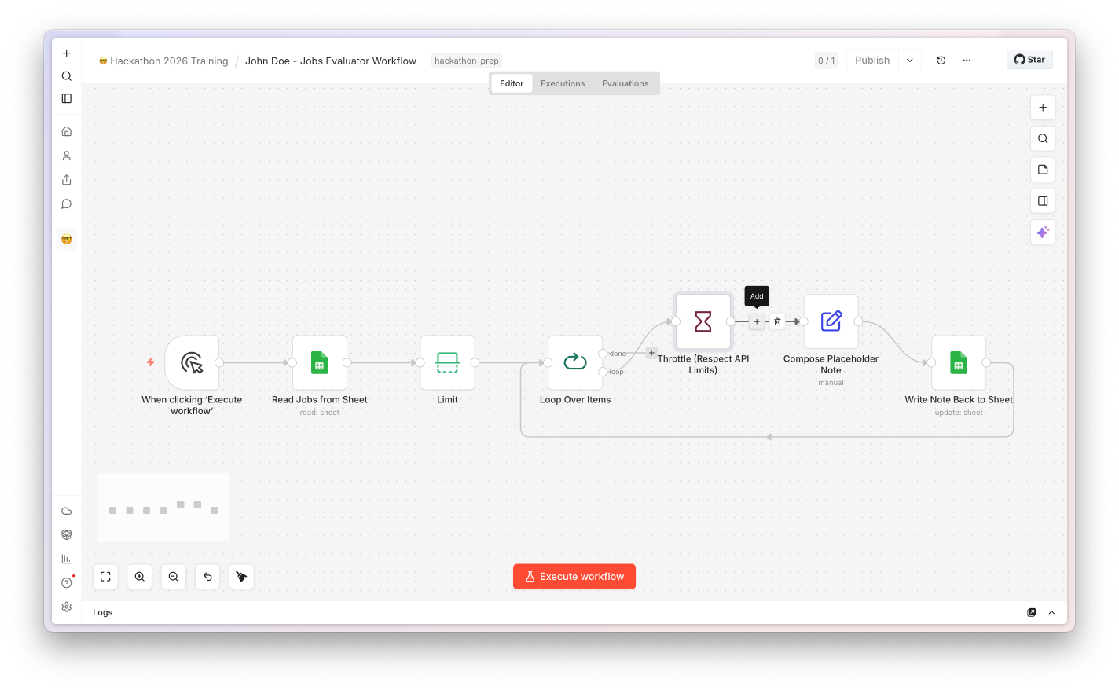The height and width of the screenshot is (690, 1119).
Task: Switch to the Evaluations tab
Action: click(x=626, y=83)
